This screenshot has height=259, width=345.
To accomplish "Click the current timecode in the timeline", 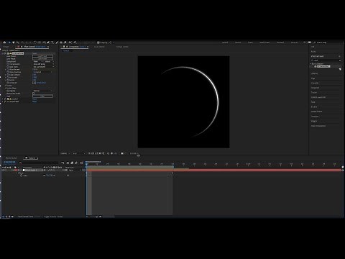I will [x=9, y=162].
